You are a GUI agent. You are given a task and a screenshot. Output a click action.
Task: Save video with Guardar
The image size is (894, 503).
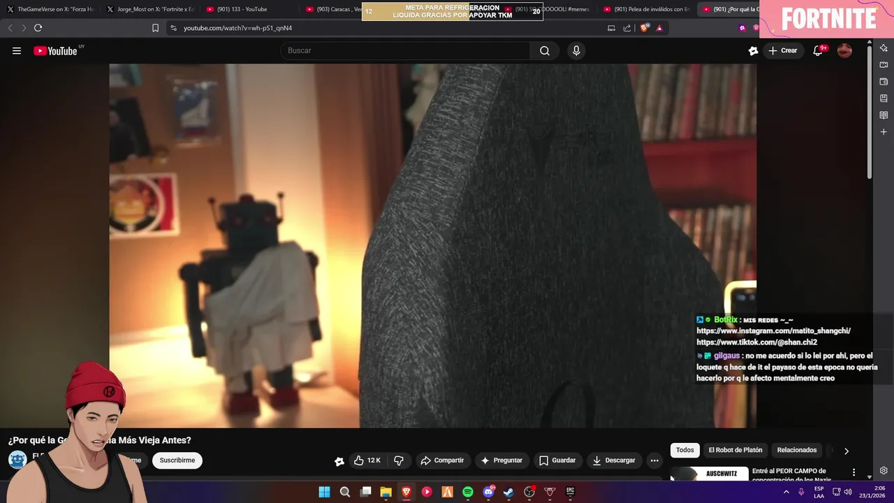[x=557, y=460]
